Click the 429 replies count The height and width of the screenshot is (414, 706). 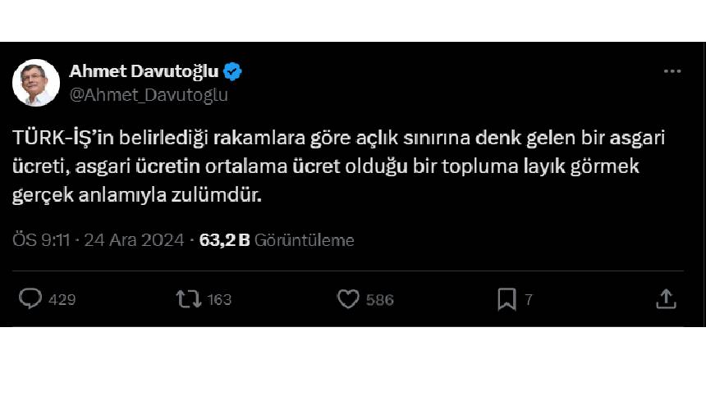(62, 300)
